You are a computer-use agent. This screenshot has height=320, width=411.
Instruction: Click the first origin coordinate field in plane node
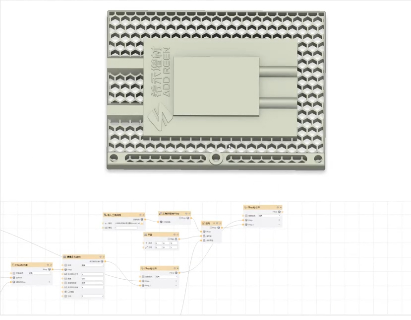159,243
